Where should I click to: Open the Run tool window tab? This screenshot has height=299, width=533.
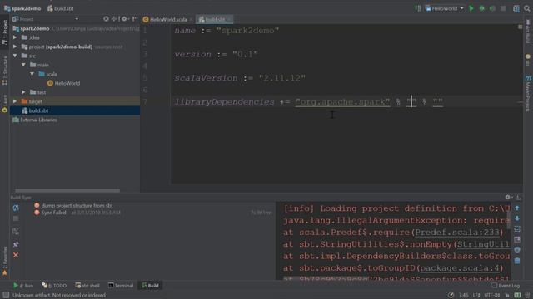point(23,286)
